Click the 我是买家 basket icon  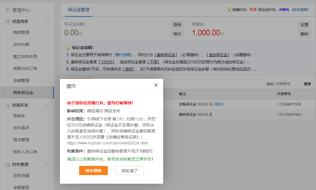click(8, 105)
